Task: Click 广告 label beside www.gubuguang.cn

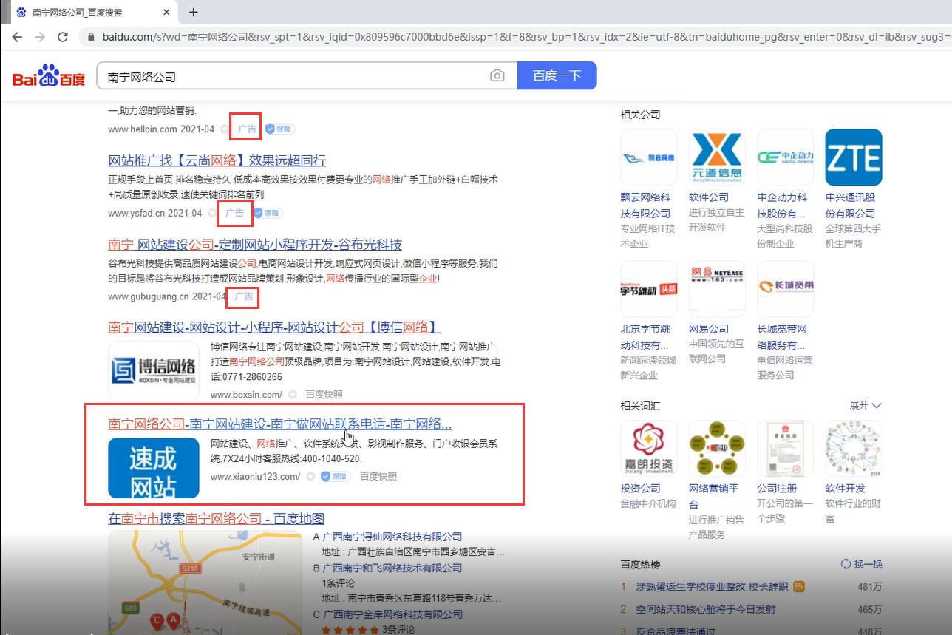Action: point(244,296)
